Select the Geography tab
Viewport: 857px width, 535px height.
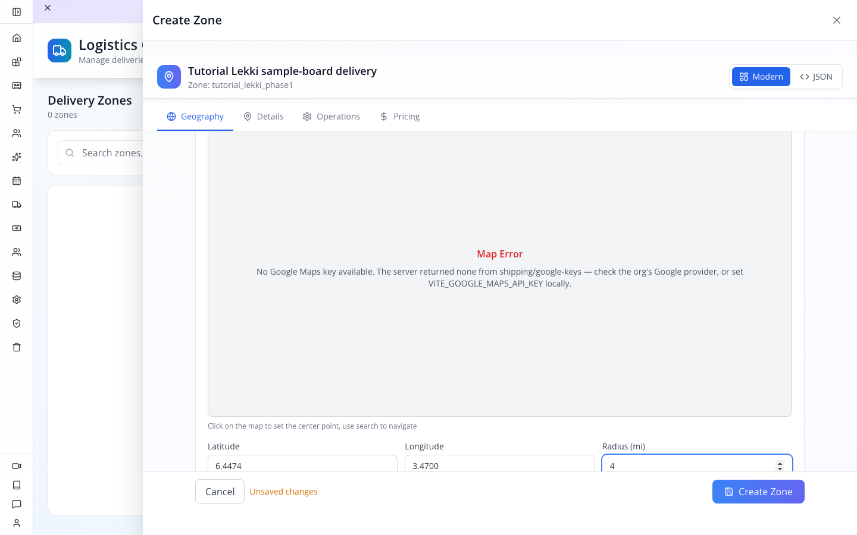(x=195, y=117)
